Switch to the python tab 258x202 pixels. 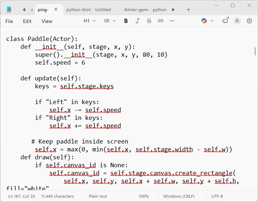click(x=159, y=10)
